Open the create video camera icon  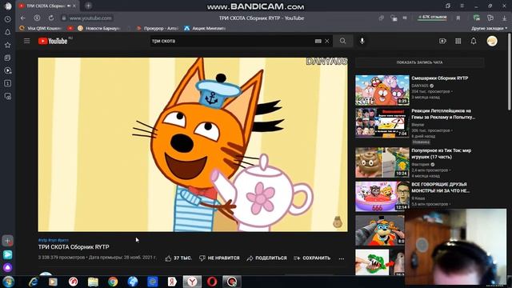coord(442,41)
